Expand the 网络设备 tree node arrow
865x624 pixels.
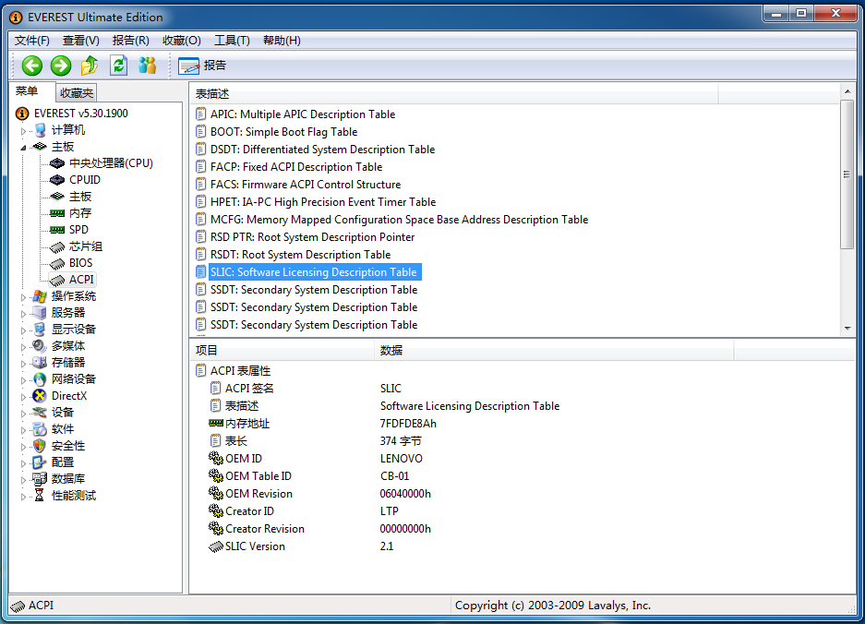[x=23, y=380]
